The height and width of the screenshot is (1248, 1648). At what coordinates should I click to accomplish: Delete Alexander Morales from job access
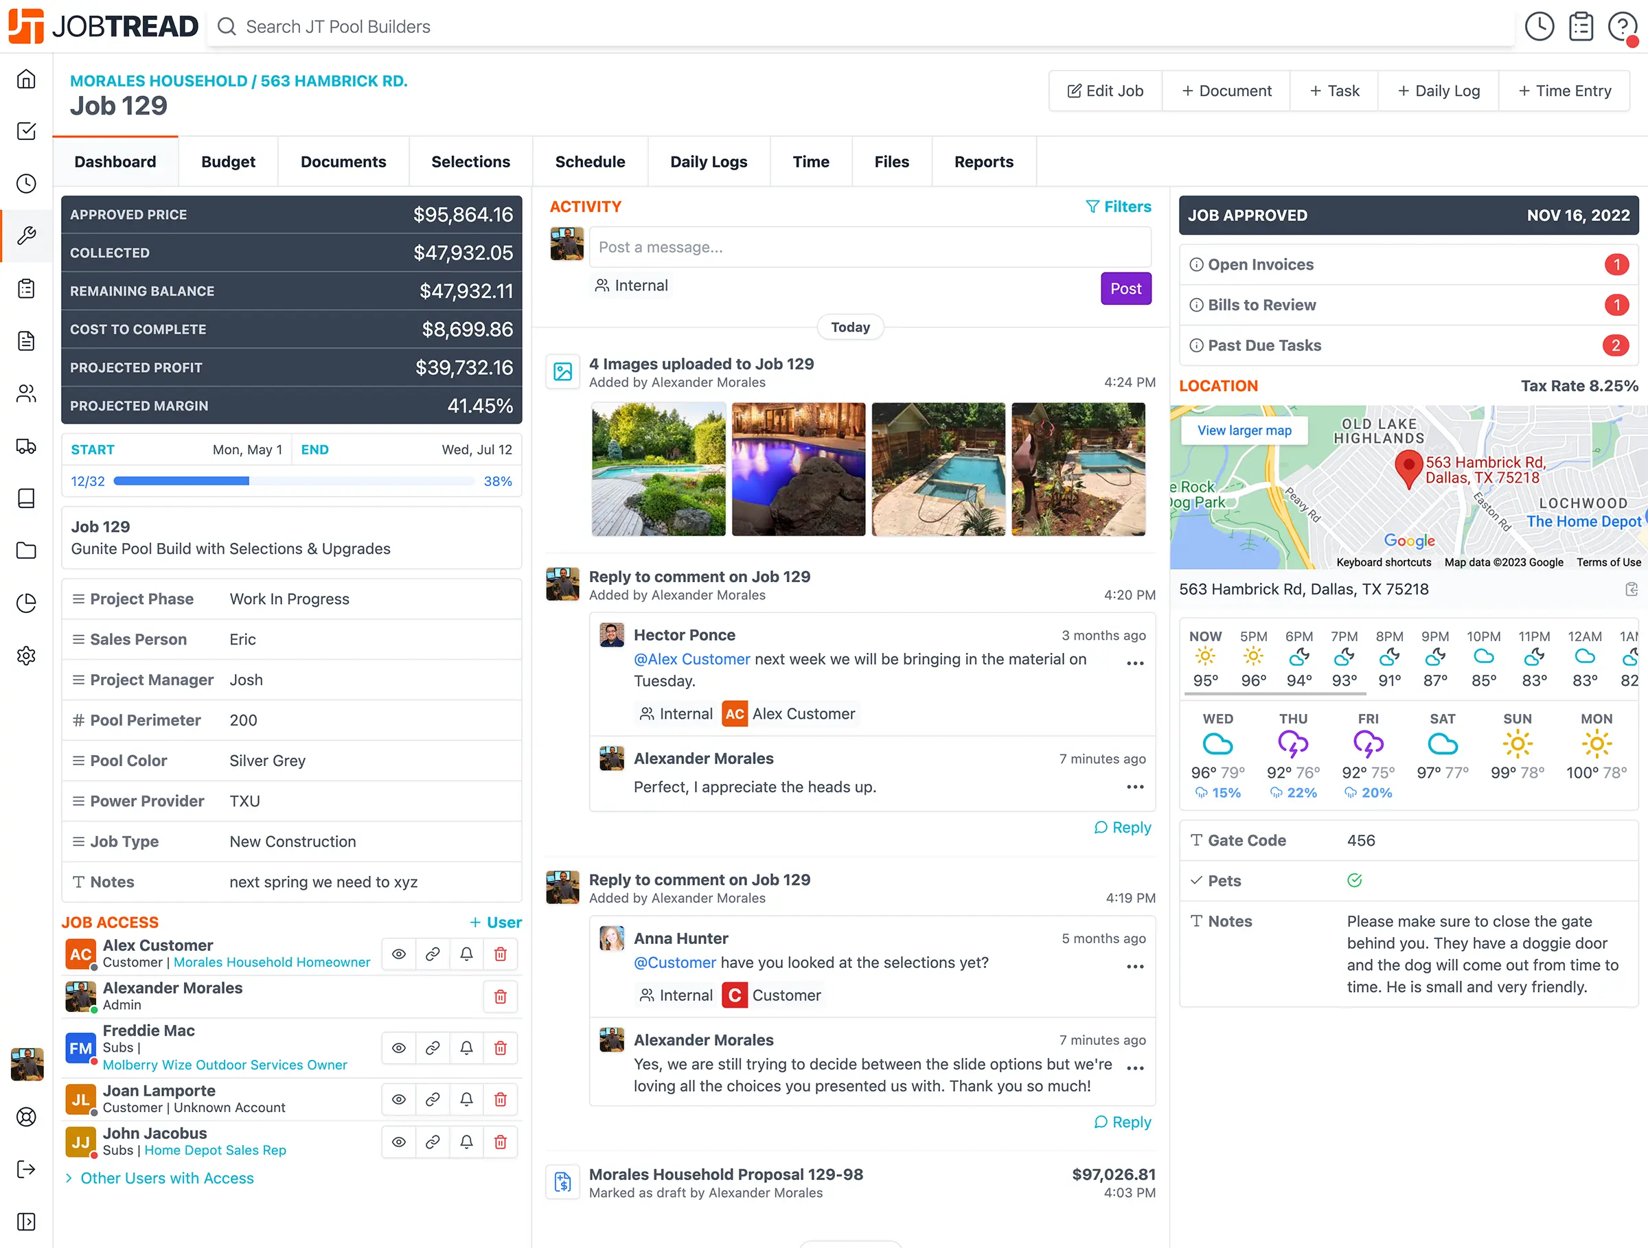point(500,996)
